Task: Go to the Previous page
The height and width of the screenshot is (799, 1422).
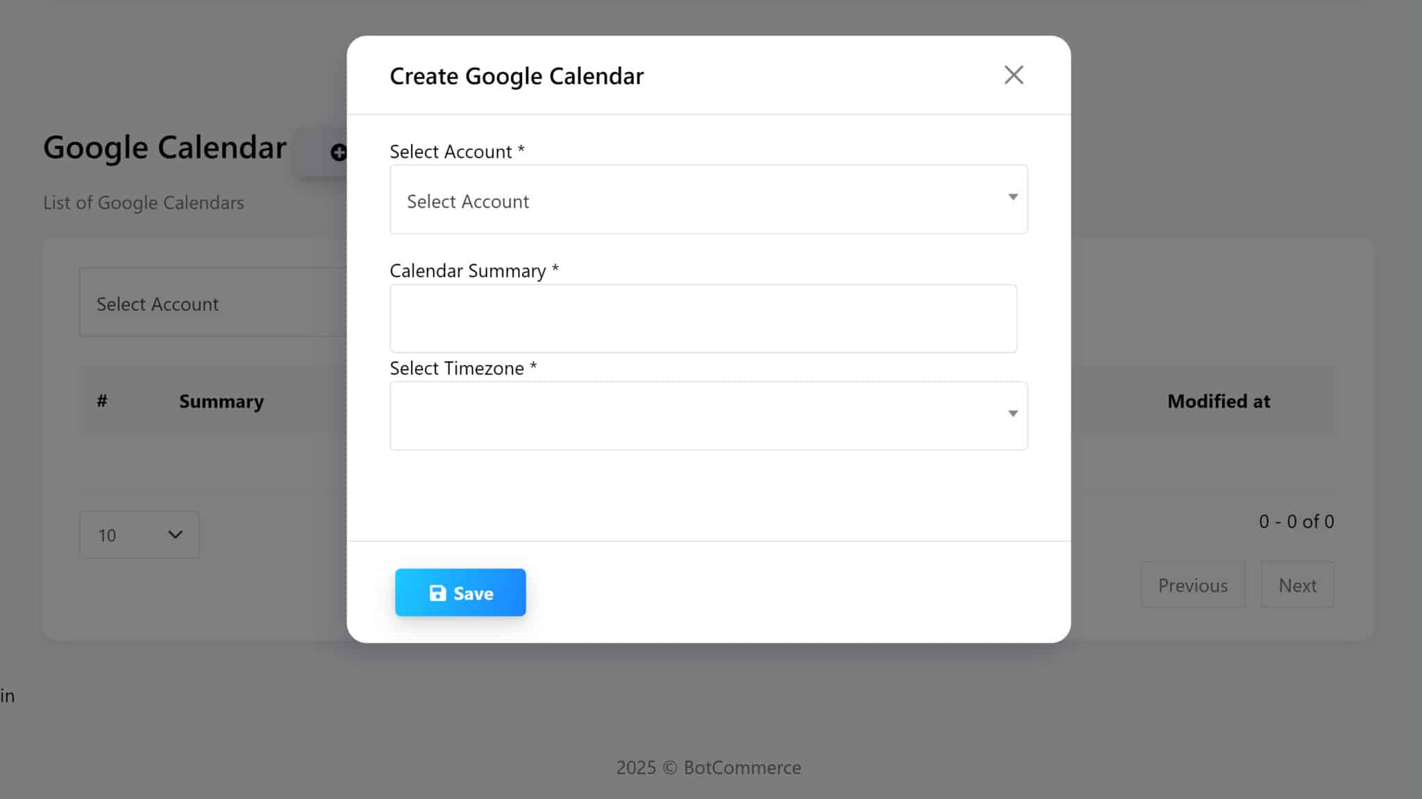Action: (x=1192, y=585)
